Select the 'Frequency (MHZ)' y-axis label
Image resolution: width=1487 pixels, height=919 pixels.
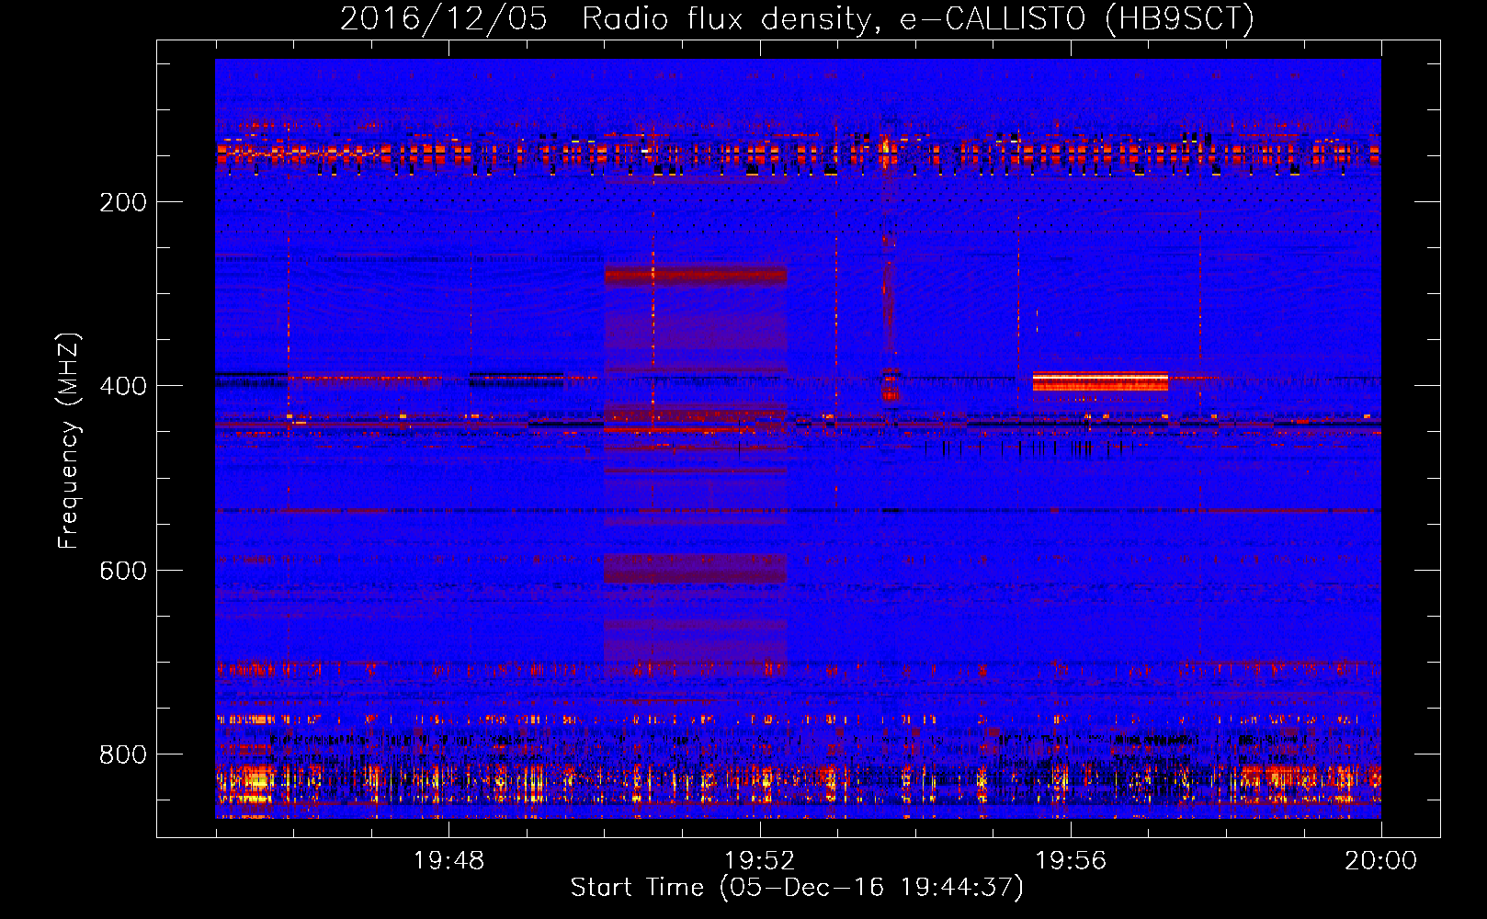pyautogui.click(x=69, y=441)
